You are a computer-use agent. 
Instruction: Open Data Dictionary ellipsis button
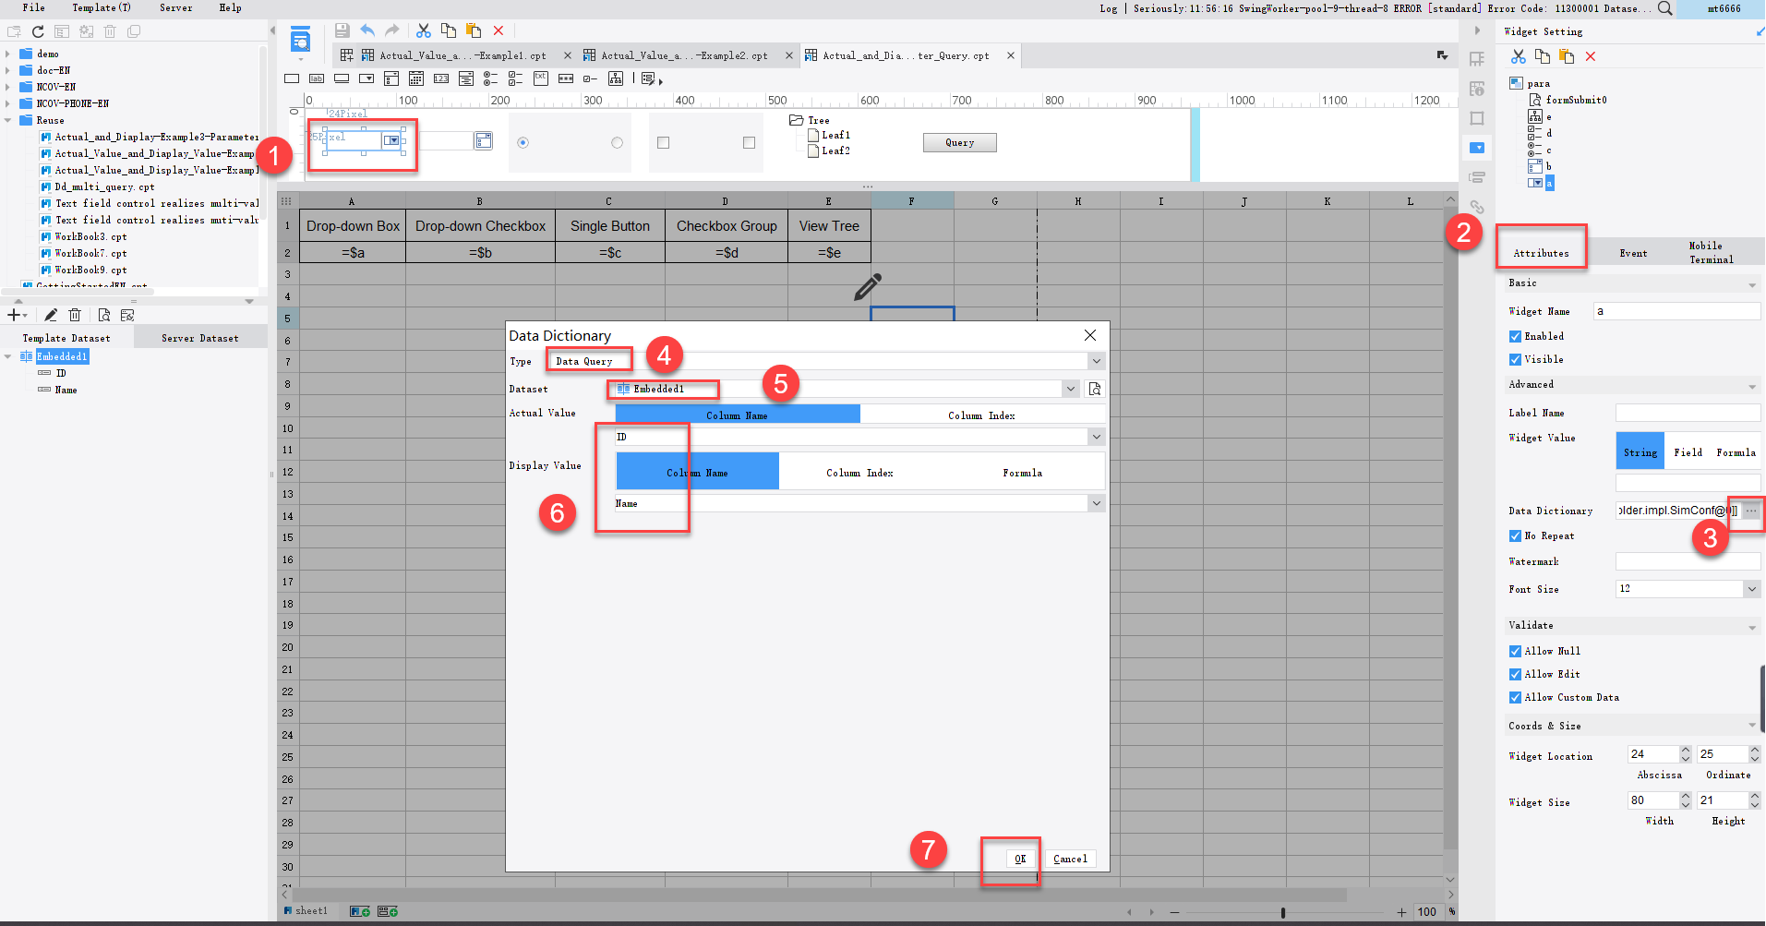pos(1751,511)
